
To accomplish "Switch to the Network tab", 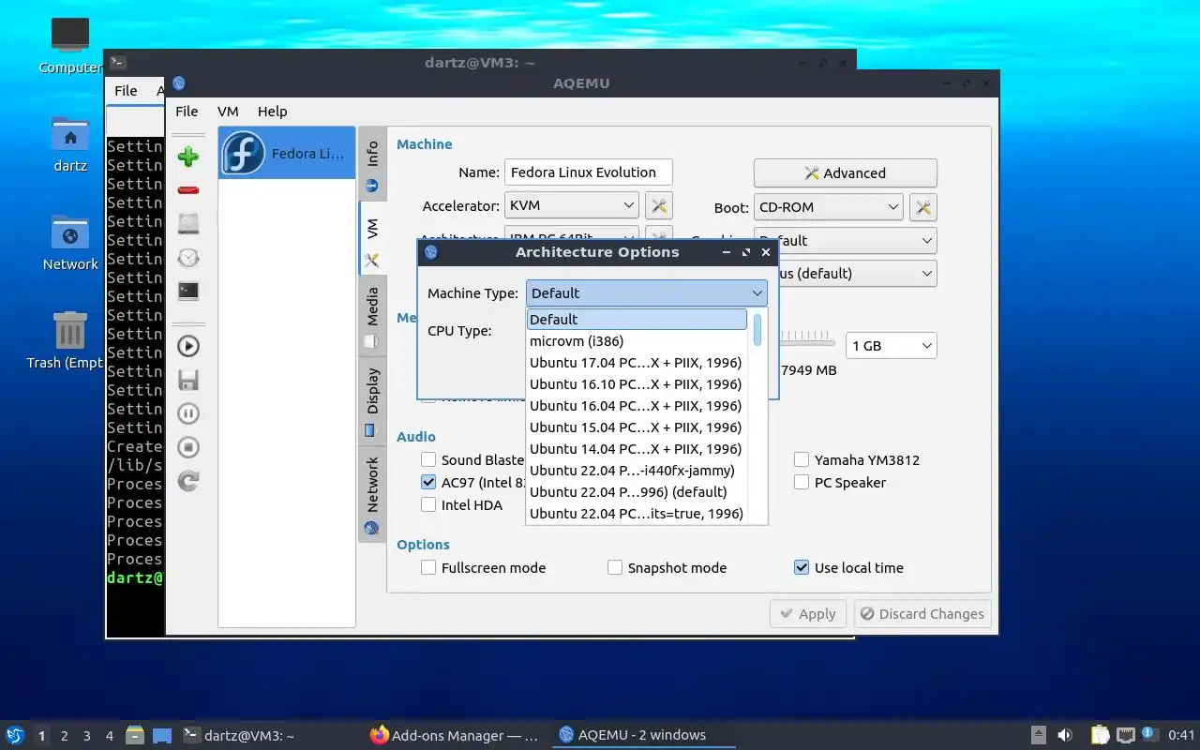I will [x=372, y=494].
